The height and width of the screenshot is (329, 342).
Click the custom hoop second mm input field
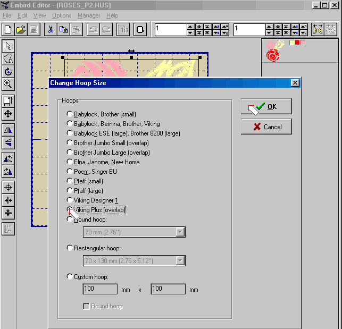[x=168, y=289]
